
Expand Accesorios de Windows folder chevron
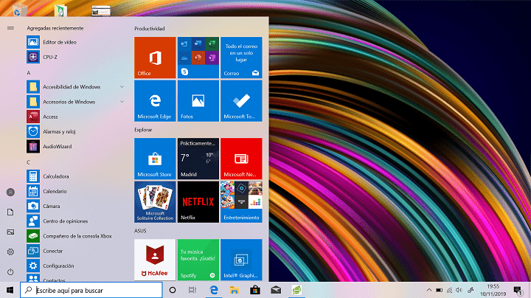122,102
